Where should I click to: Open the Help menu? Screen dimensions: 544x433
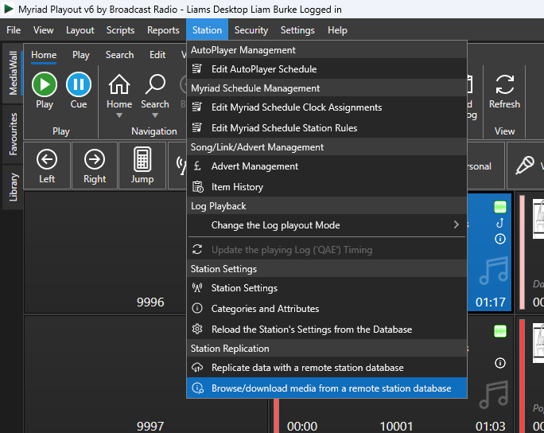337,30
